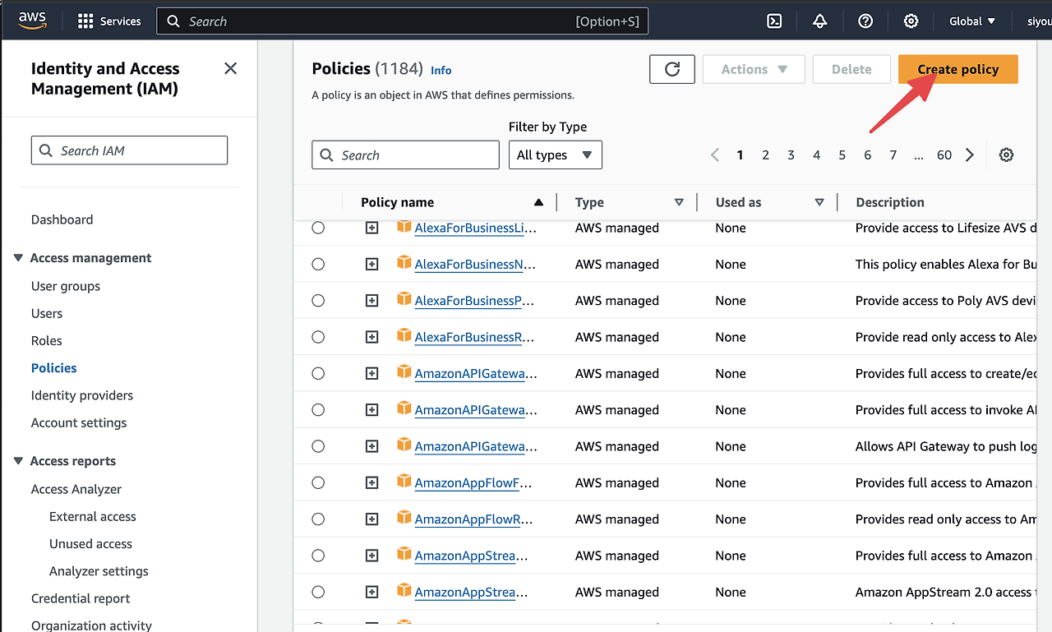Viewport: 1052px width, 632px height.
Task: Open the help question mark icon
Action: pos(865,21)
